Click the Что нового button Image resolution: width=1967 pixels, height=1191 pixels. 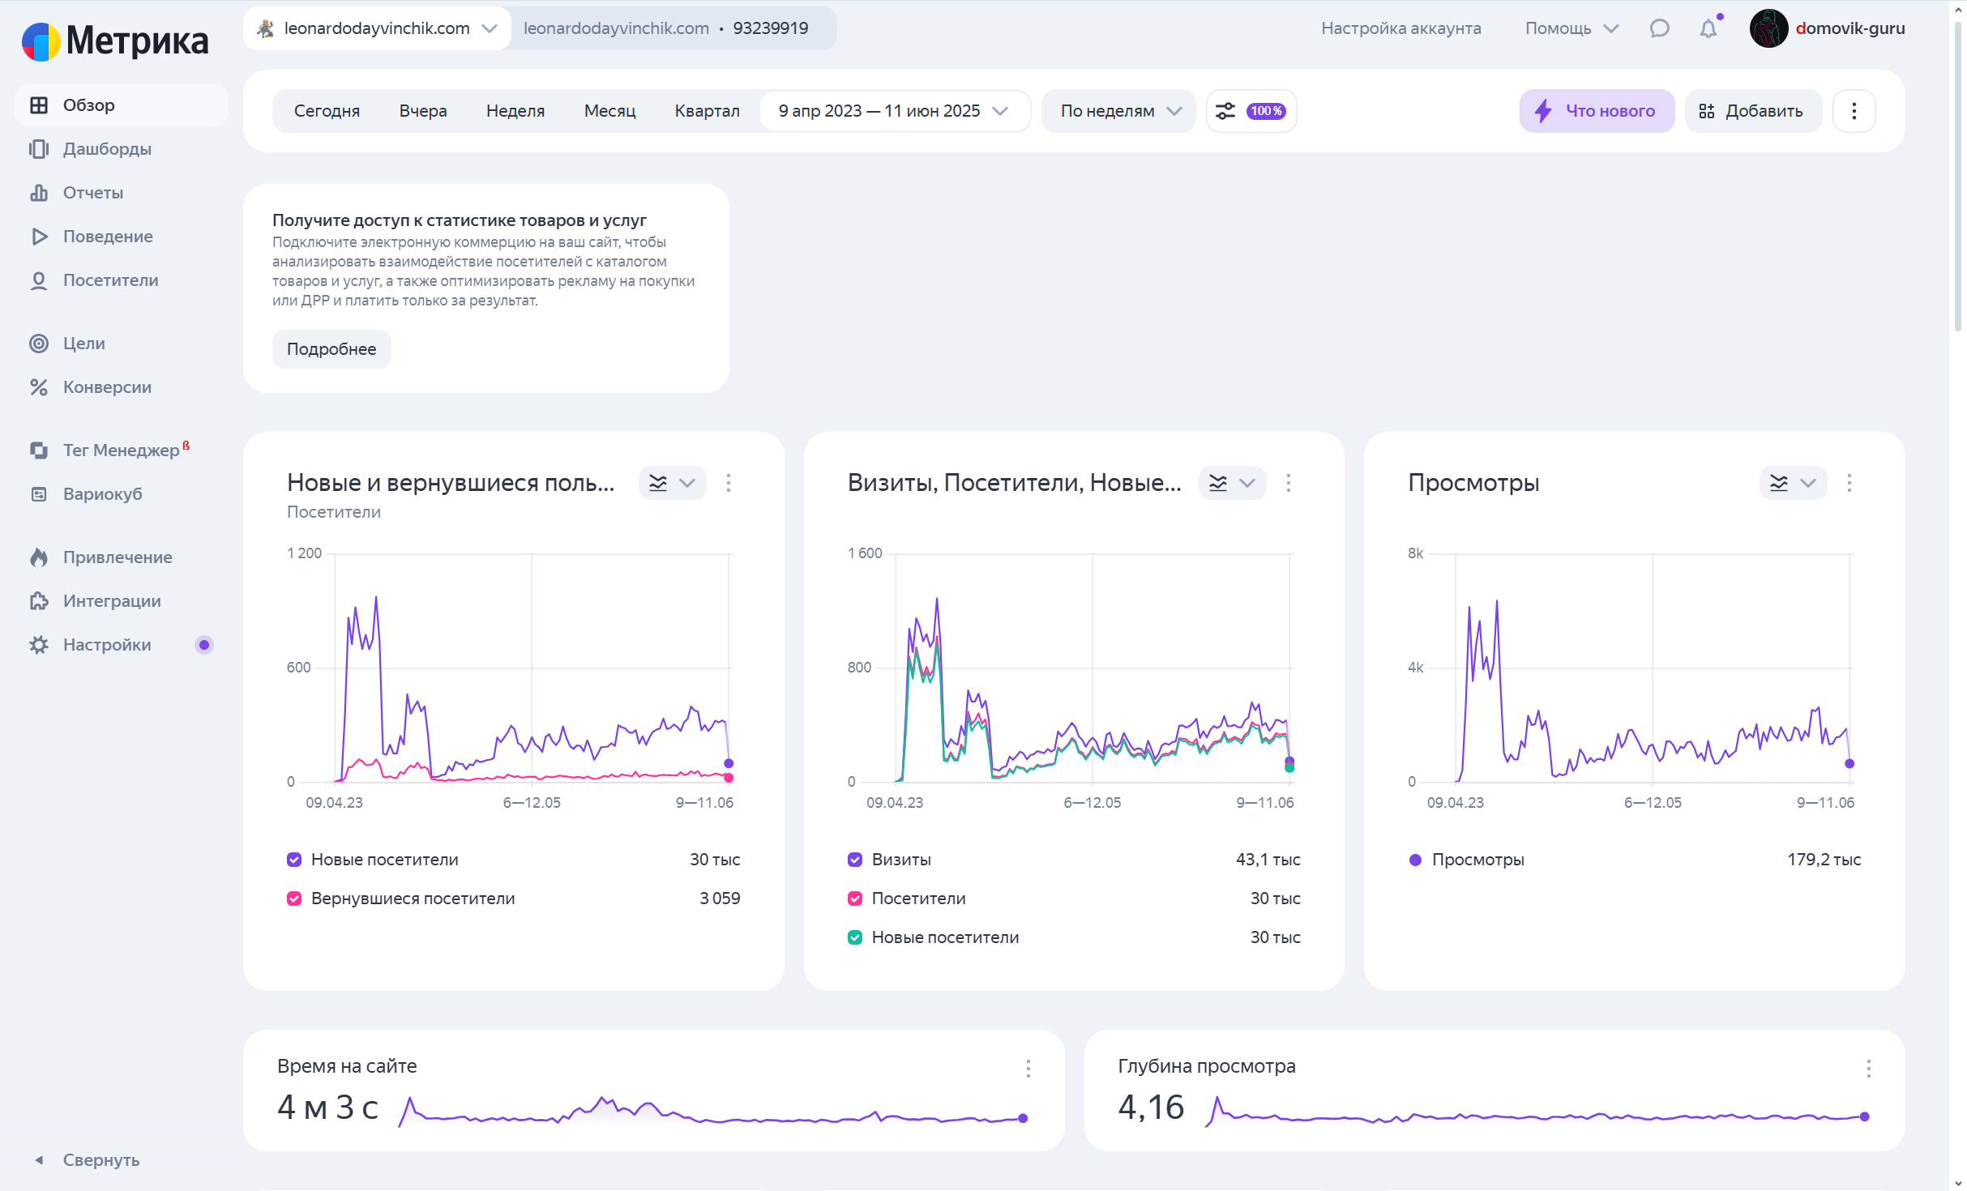[x=1596, y=111]
